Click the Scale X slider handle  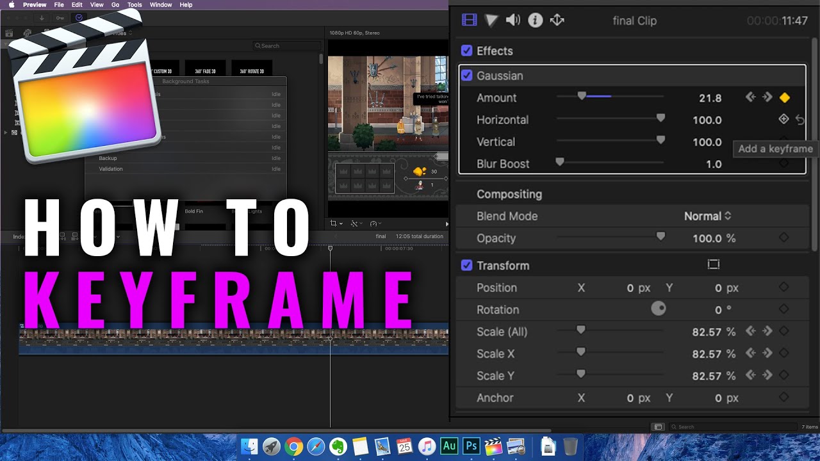click(581, 352)
